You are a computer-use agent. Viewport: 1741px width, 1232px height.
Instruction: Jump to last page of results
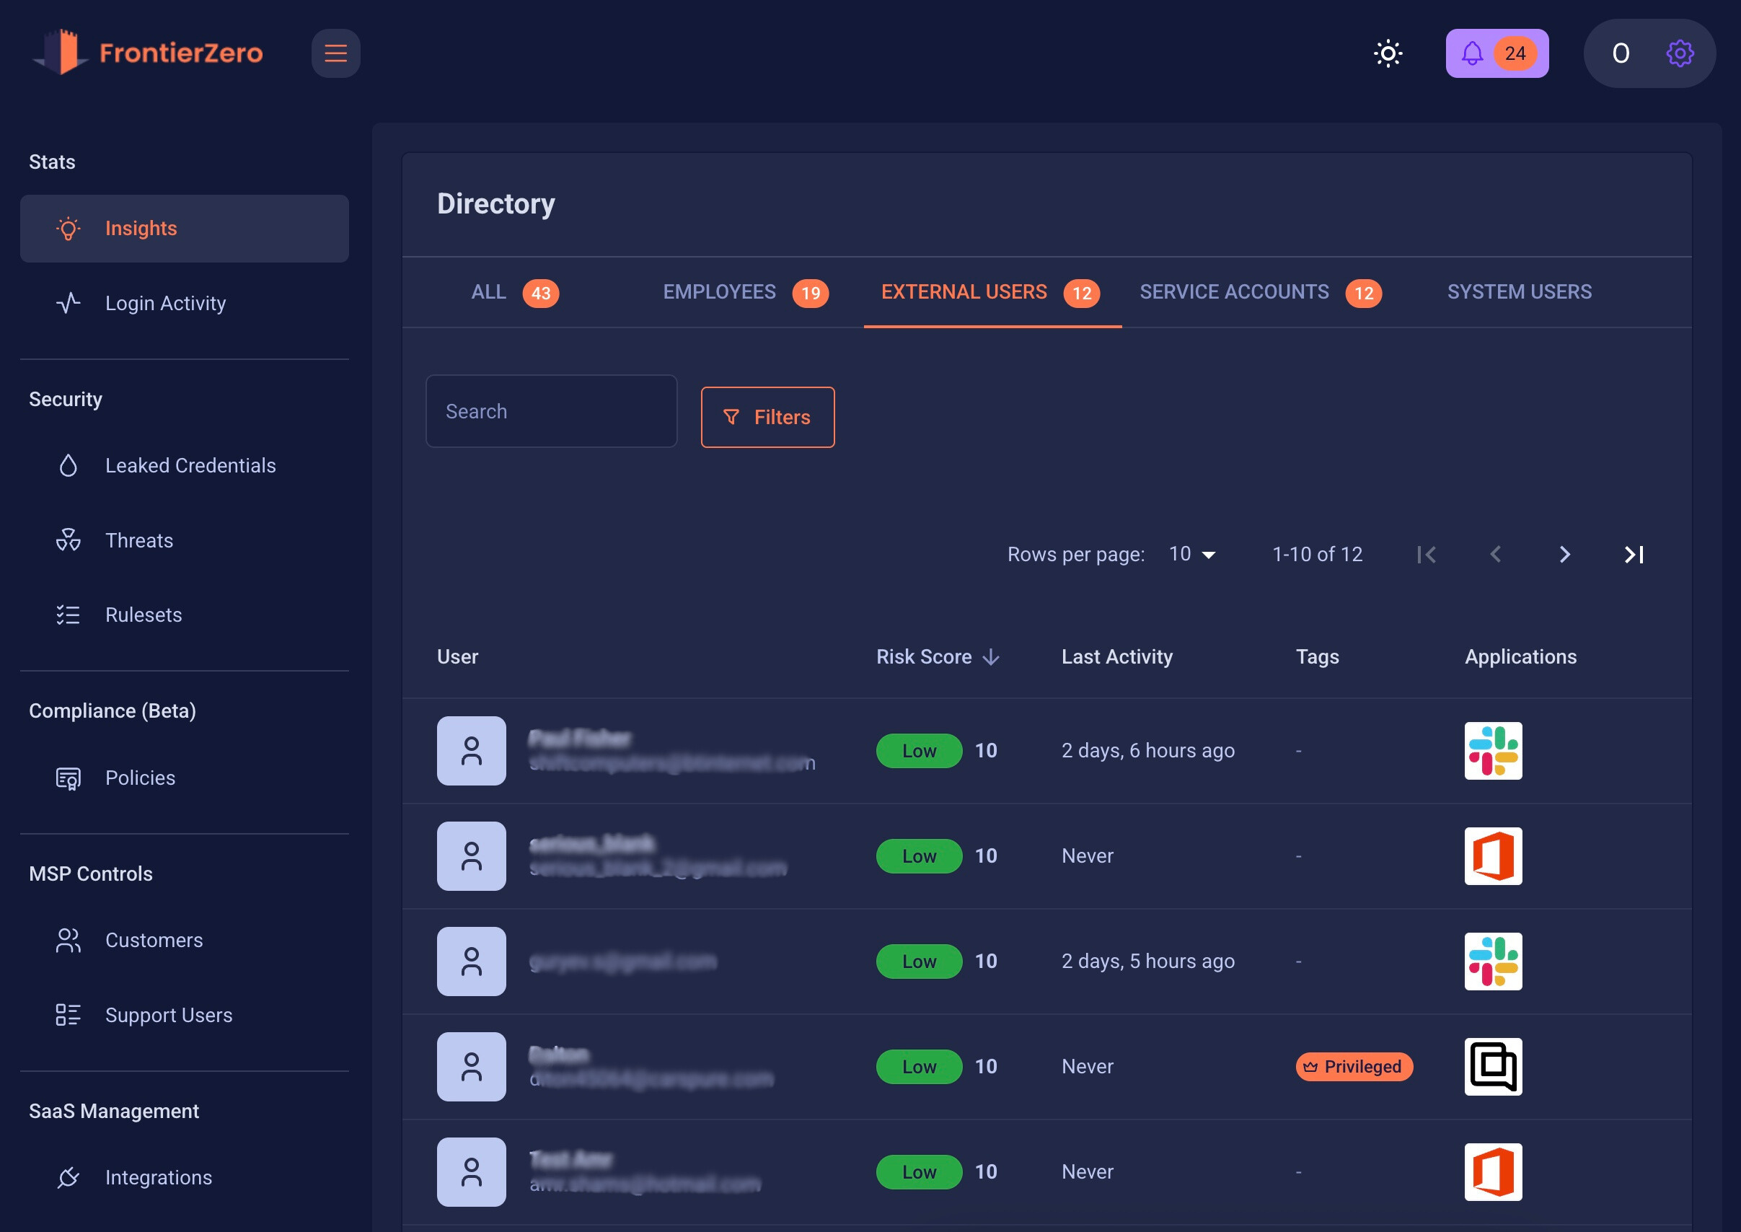coord(1634,555)
